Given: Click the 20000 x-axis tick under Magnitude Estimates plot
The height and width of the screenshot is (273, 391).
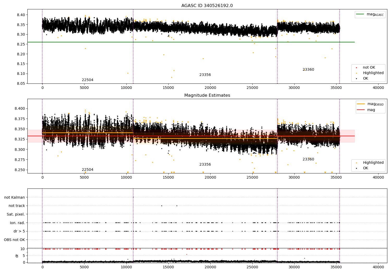Looking at the screenshot, I should 210,177.
